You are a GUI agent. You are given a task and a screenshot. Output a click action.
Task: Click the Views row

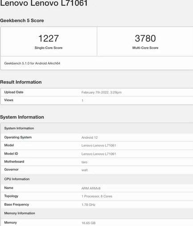coord(97,101)
